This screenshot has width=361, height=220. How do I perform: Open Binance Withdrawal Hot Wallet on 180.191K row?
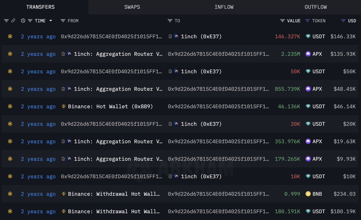pos(114,211)
